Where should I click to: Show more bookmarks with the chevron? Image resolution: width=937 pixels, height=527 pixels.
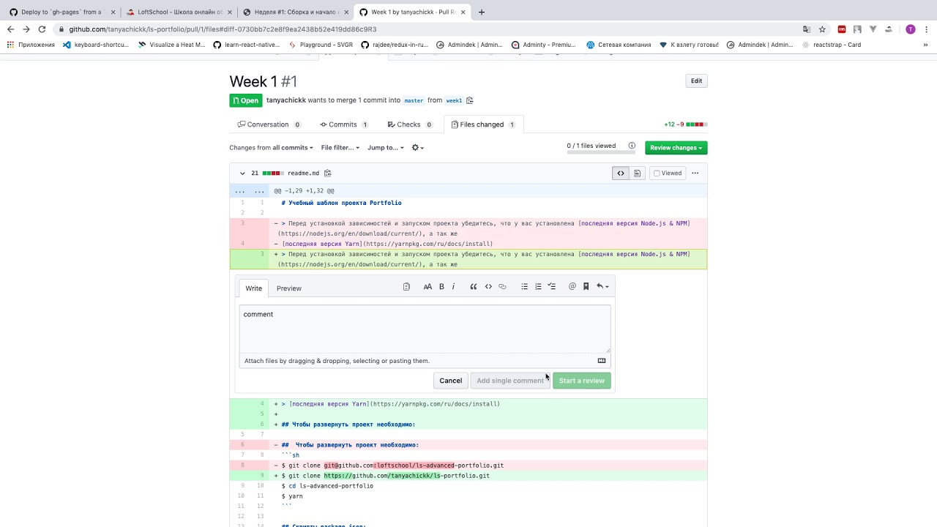[x=926, y=45]
